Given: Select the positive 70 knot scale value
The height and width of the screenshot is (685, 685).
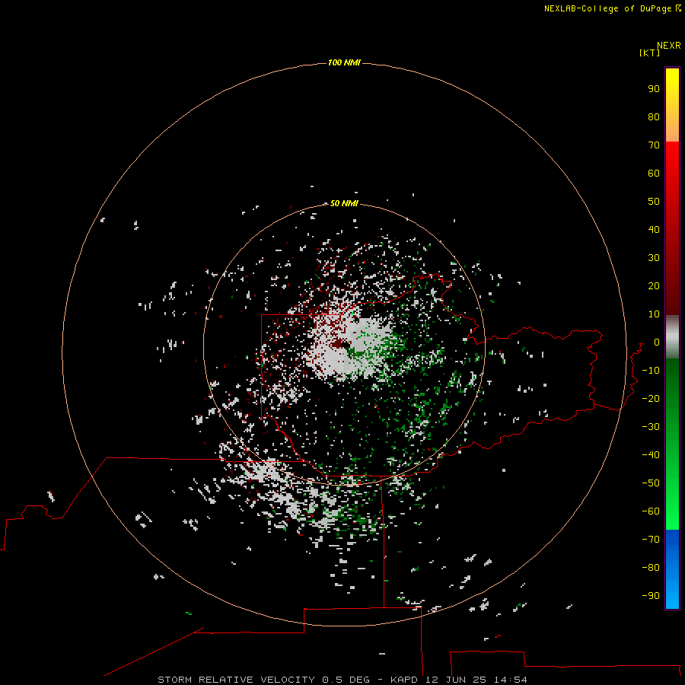Looking at the screenshot, I should (654, 145).
